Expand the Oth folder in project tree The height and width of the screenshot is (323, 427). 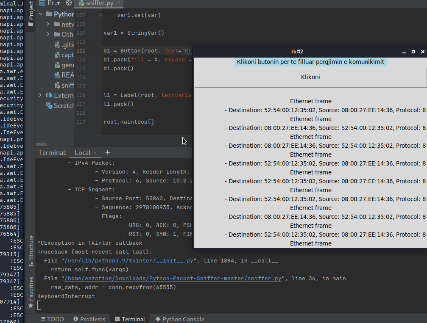pos(48,34)
